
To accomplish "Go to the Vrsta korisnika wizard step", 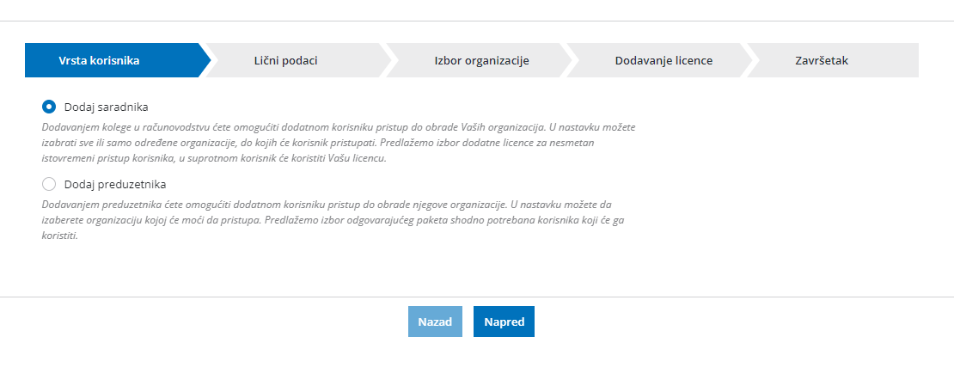I will [x=99, y=60].
